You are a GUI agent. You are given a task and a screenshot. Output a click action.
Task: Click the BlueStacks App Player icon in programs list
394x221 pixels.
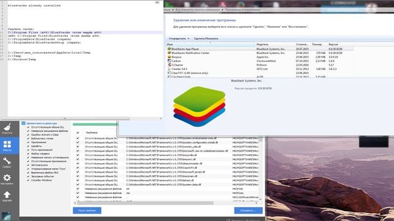pyautogui.click(x=169, y=49)
